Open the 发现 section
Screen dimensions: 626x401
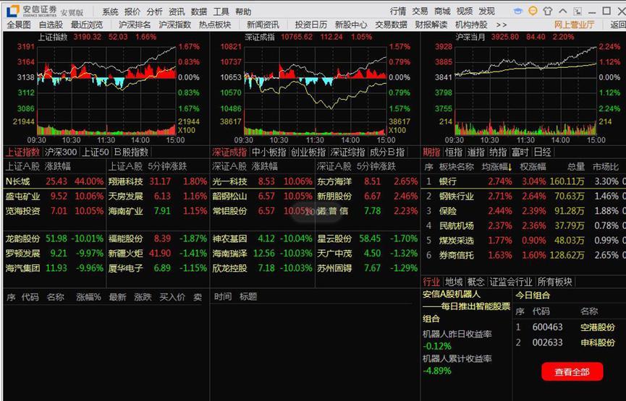coord(486,11)
